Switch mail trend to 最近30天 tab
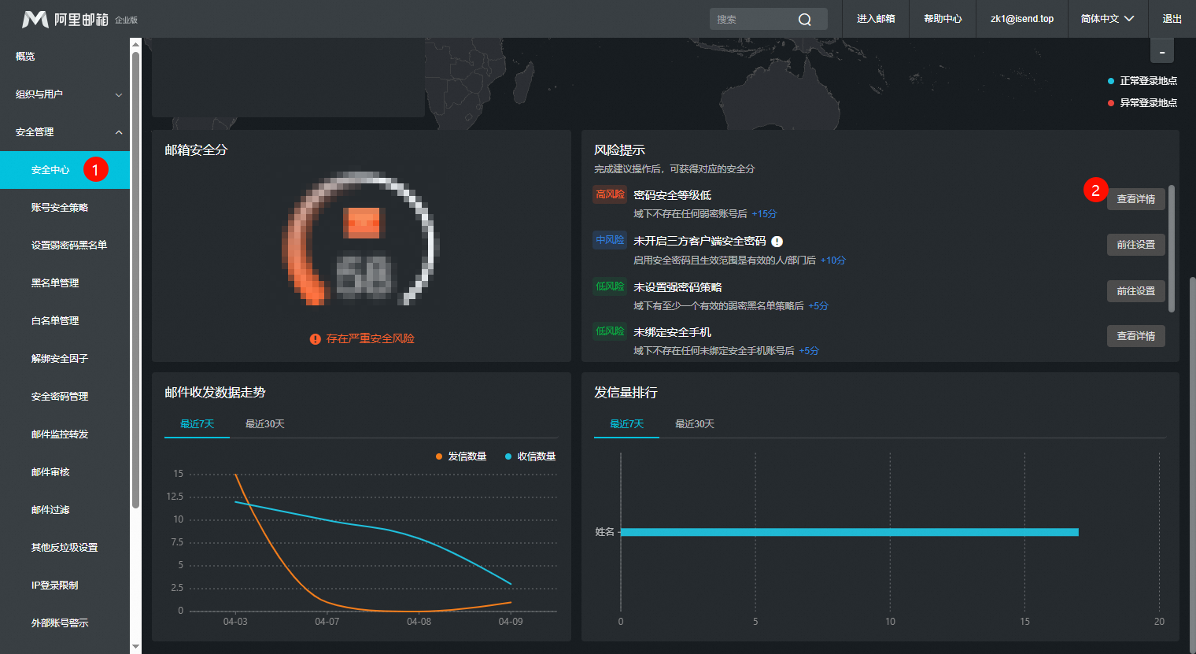Screen dimensions: 1196x654 pyautogui.click(x=264, y=424)
